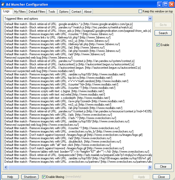This screenshot has height=180, width=175.
Task: Select the //autocontext.begun. log entry
Action: (x=73, y=68)
